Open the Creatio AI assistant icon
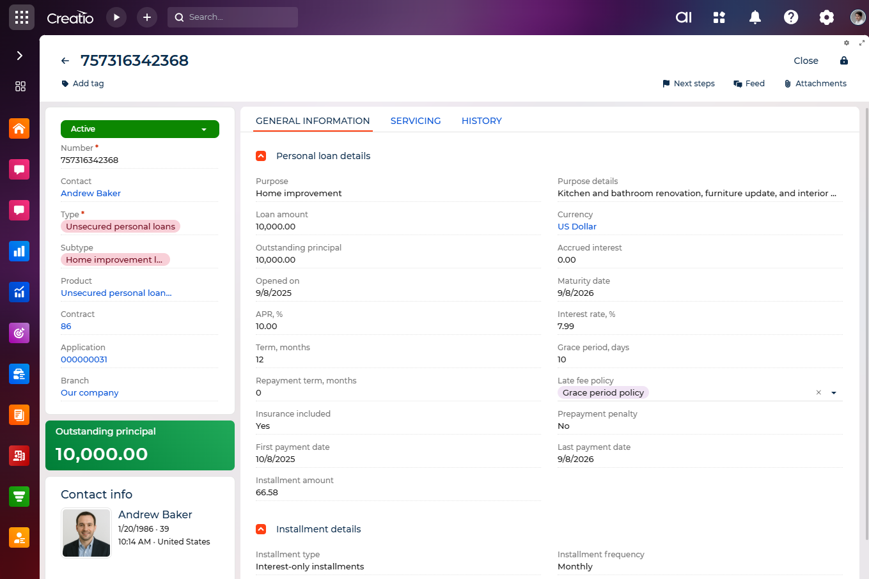 (684, 17)
